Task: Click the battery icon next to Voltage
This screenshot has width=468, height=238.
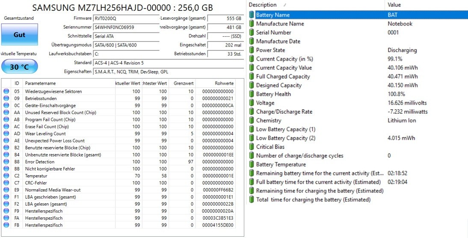Action: click(x=251, y=103)
